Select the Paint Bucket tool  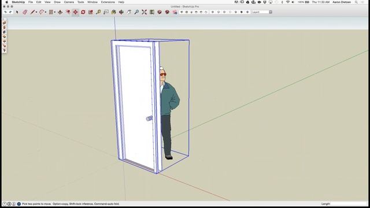(x=113, y=12)
